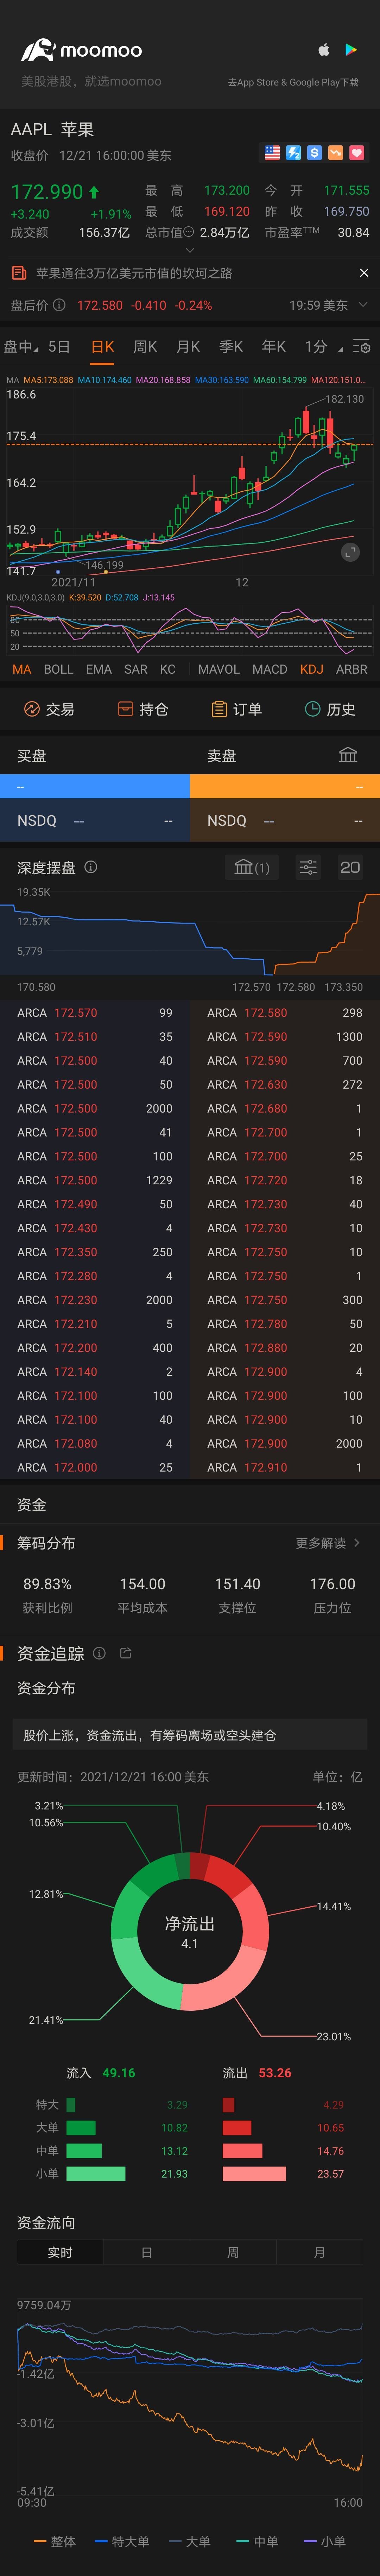Toggle the BOLL indicator on the chart

tap(58, 669)
